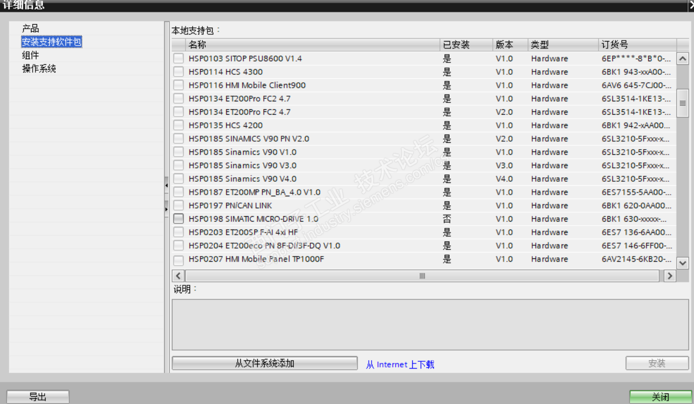Click the 安装 button
The image size is (694, 404).
click(657, 363)
